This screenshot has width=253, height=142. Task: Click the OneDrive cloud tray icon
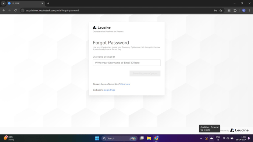click(211, 138)
